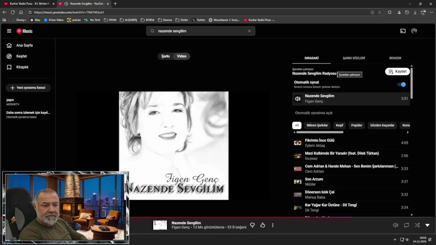Switch player to Şarkı mode

(166, 56)
